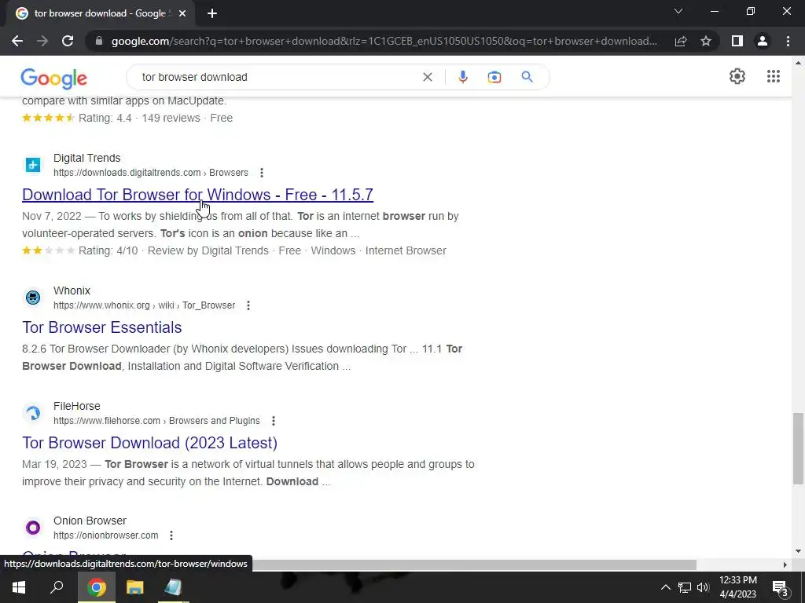Click the scroll down arrow
The width and height of the screenshot is (805, 603).
(798, 551)
